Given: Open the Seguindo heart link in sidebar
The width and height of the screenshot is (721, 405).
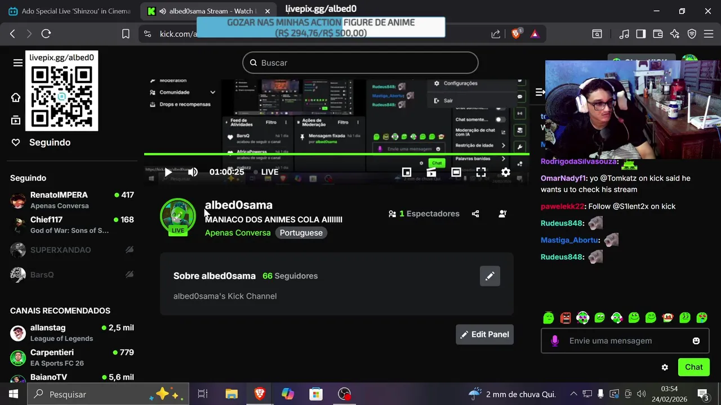Looking at the screenshot, I should pyautogui.click(x=41, y=142).
